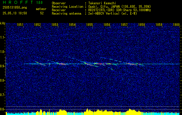The width and height of the screenshot is (182, 115).
Task: Click the 1854 time marker
Action: [72, 24]
